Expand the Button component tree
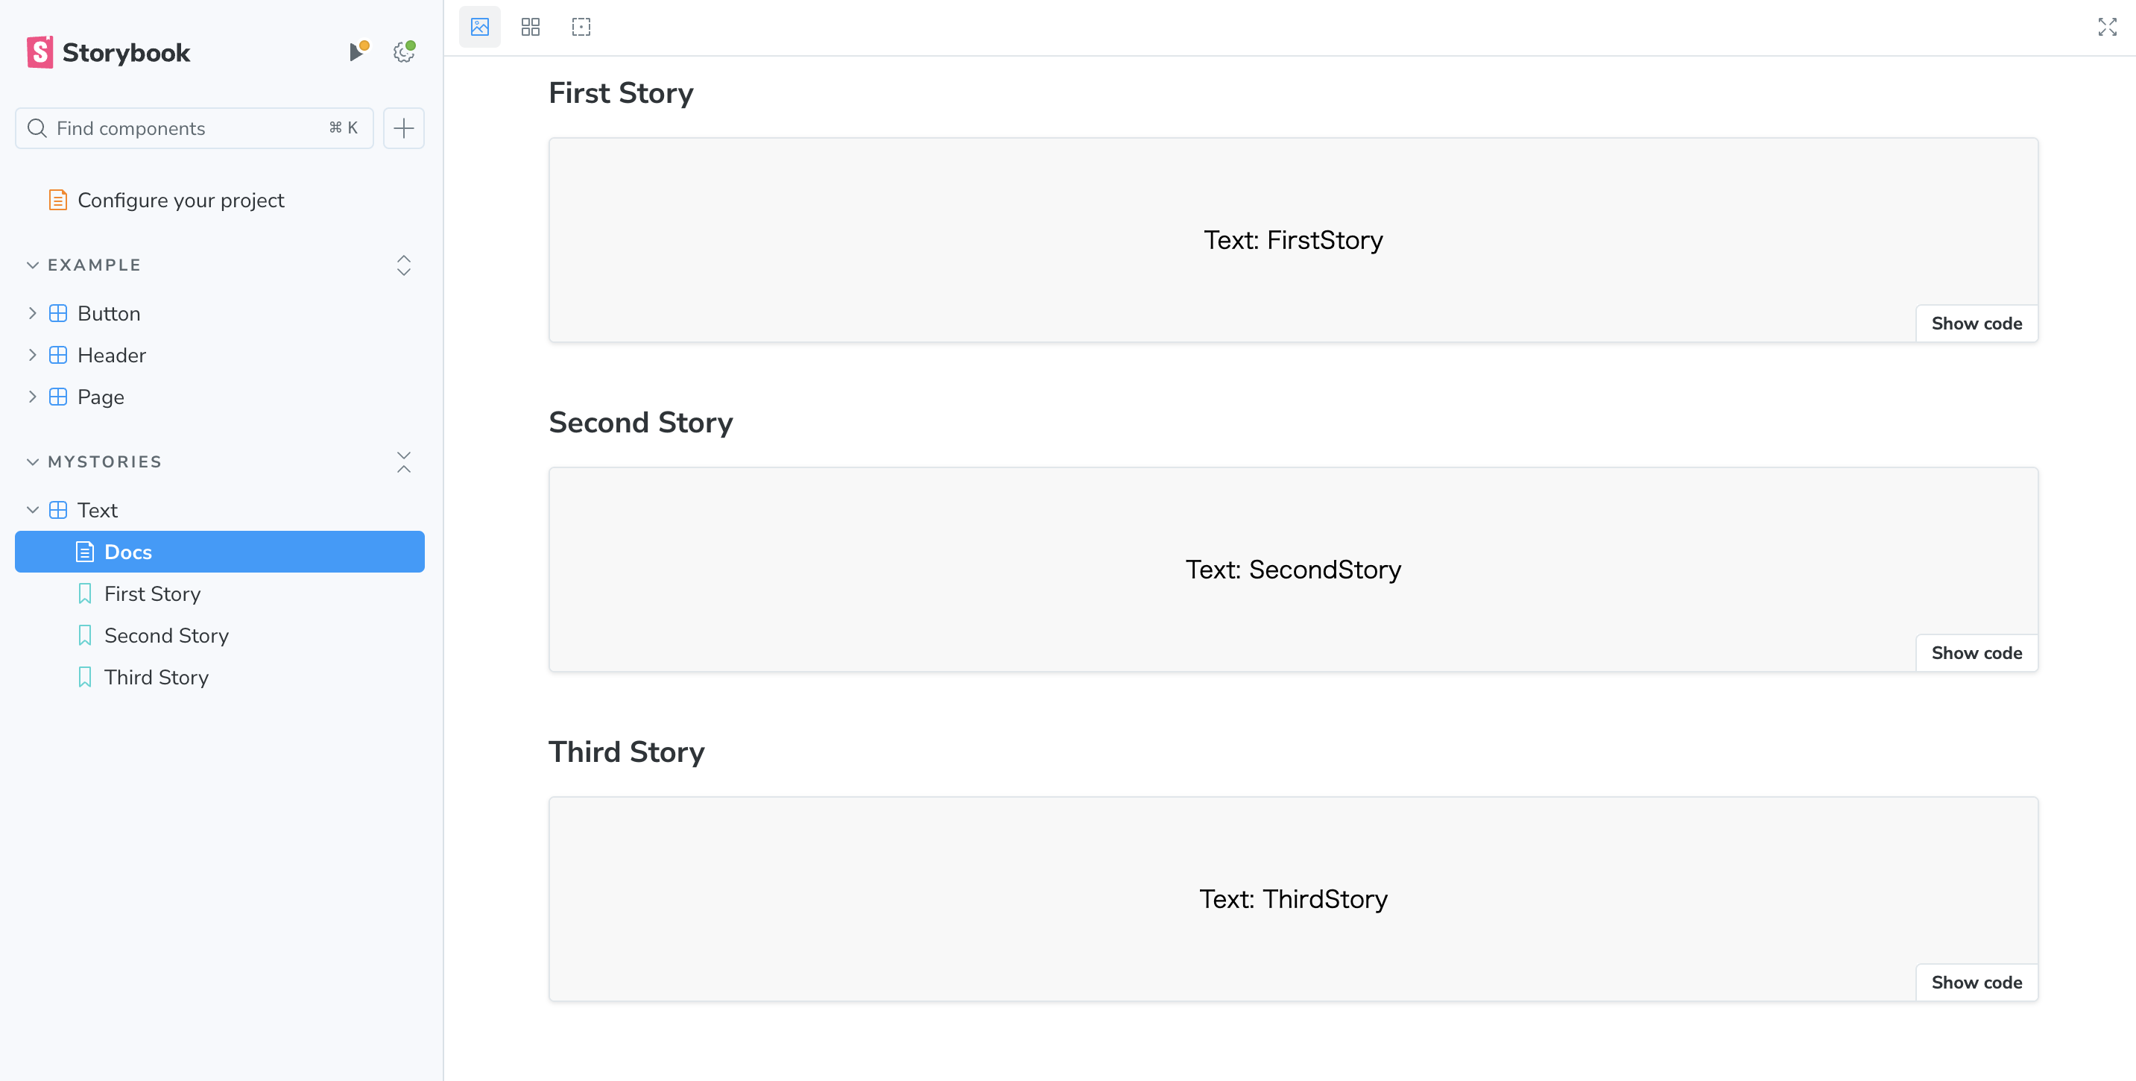Image resolution: width=2136 pixels, height=1081 pixels. tap(32, 314)
